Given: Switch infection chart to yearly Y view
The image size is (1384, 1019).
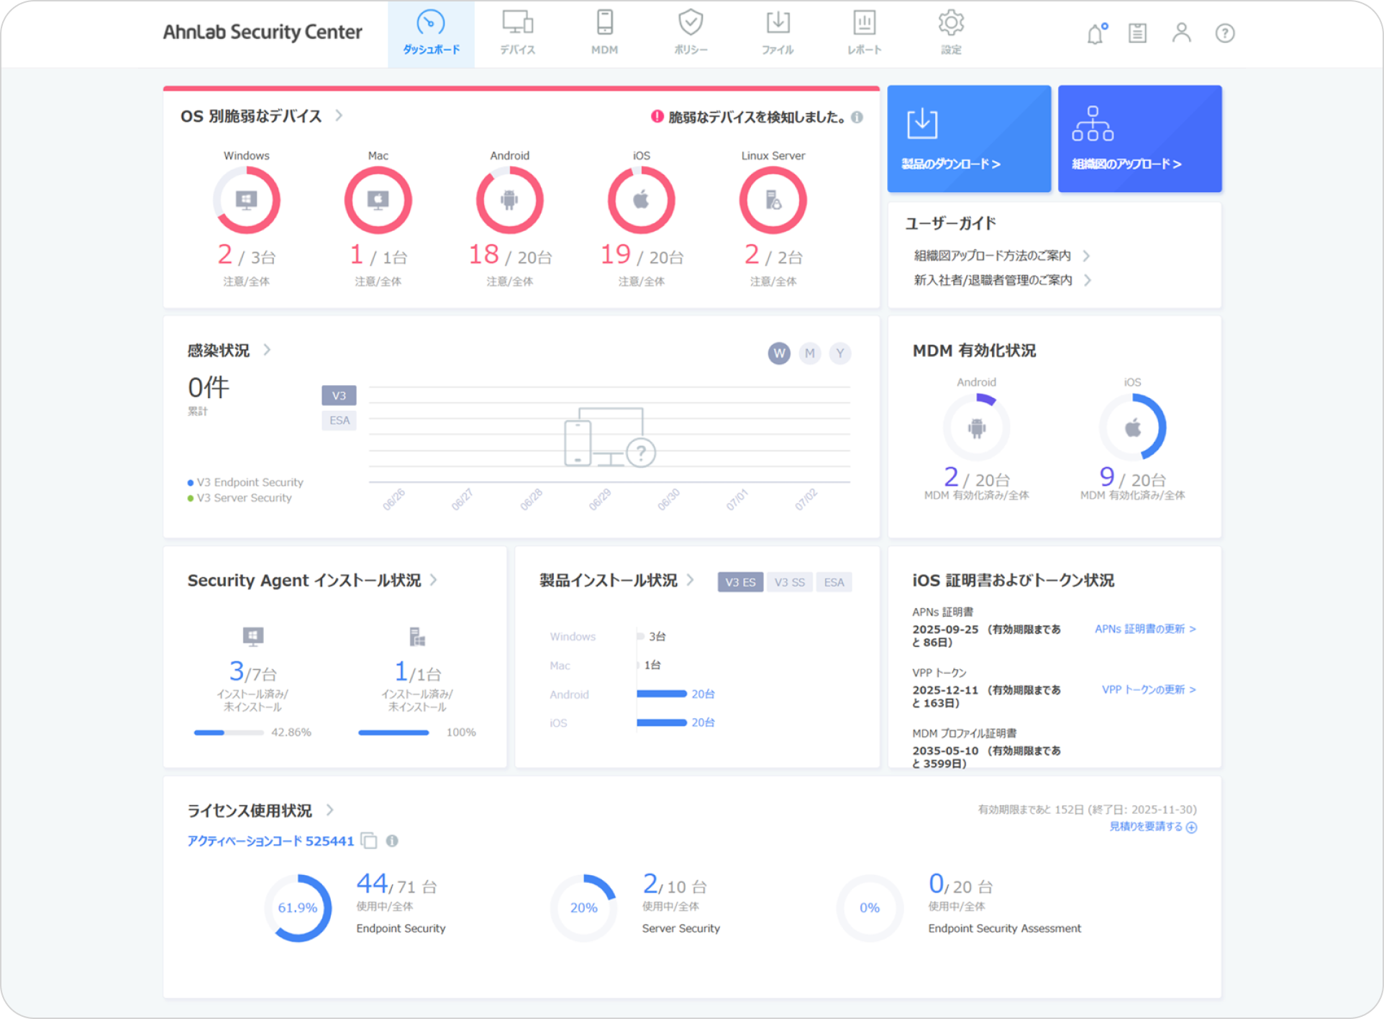Looking at the screenshot, I should coord(839,353).
